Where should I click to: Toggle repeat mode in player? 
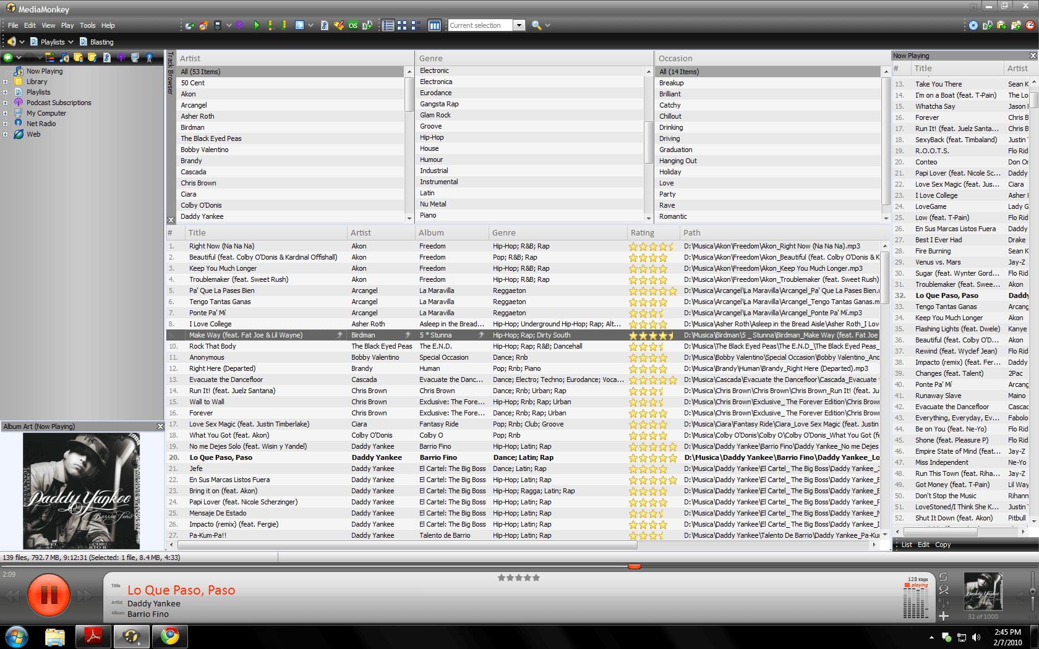point(944,577)
